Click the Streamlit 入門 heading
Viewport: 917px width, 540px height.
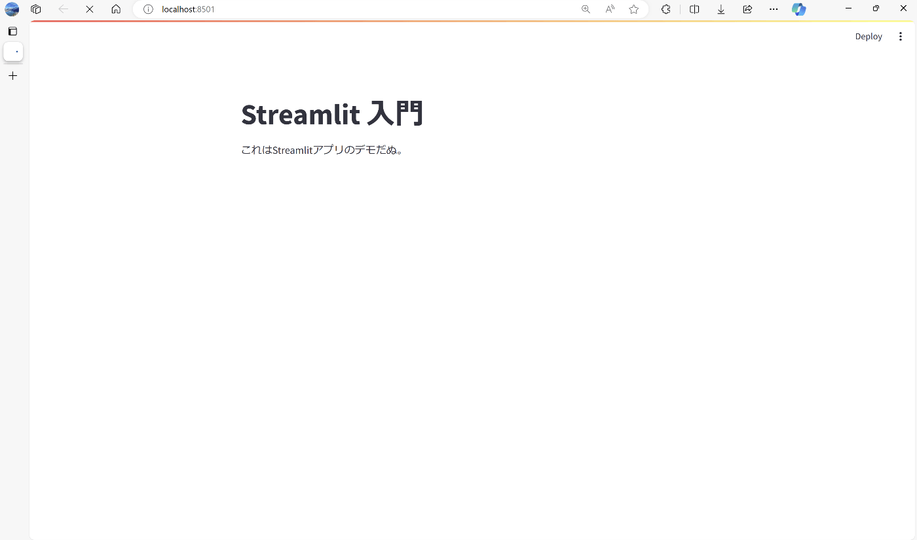click(x=332, y=114)
